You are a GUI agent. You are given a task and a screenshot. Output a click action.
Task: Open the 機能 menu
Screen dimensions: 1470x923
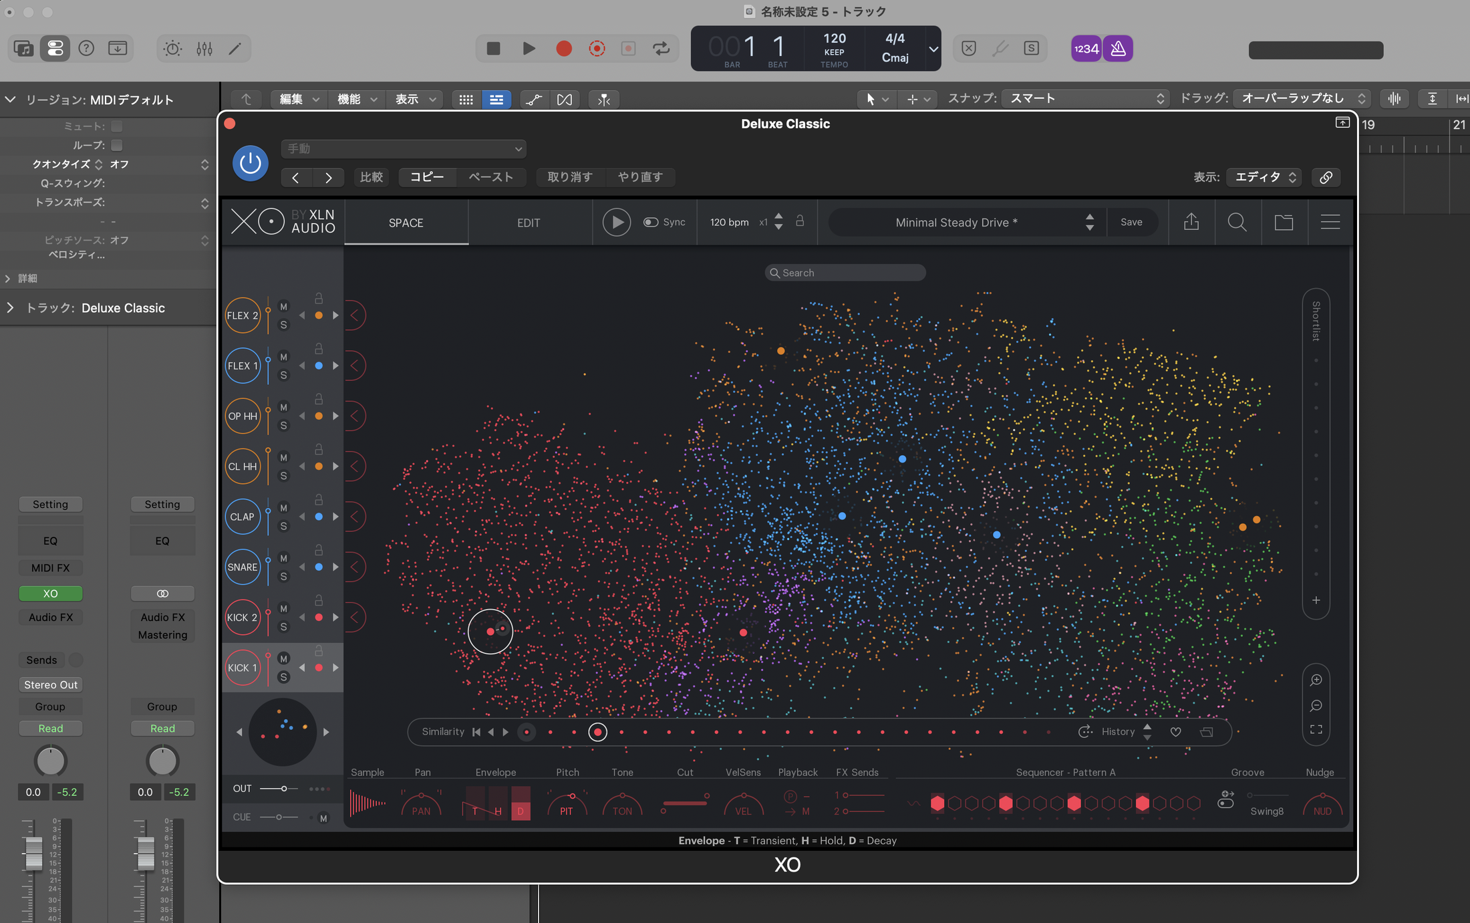357,100
